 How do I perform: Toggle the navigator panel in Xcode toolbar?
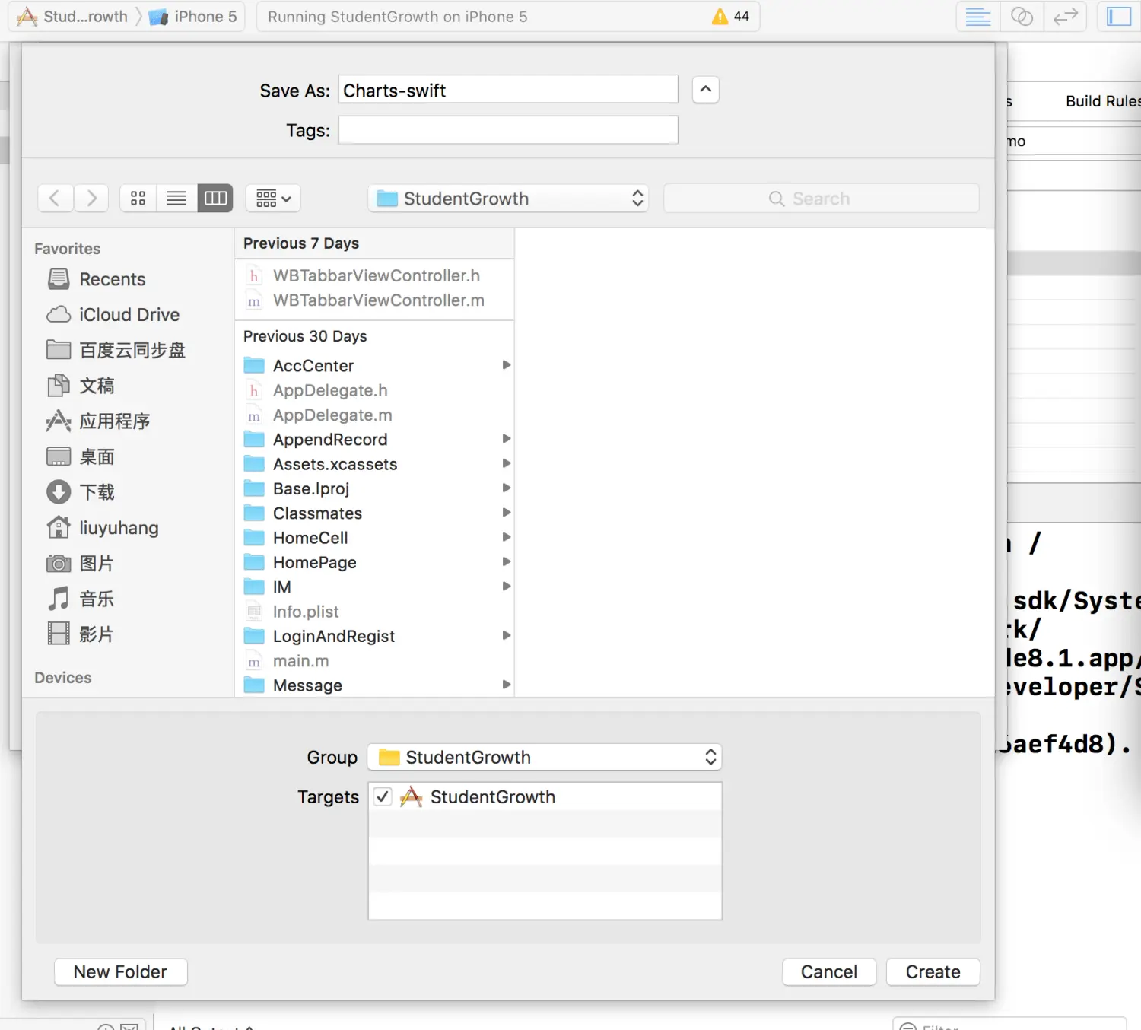click(x=1119, y=17)
